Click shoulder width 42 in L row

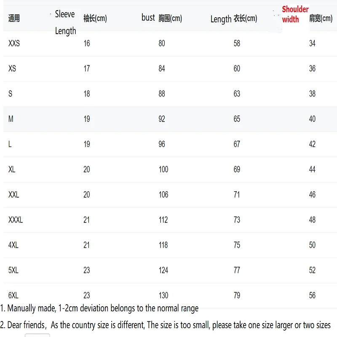(x=312, y=144)
